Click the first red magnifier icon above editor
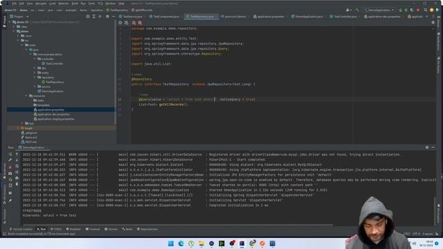This screenshot has height=249, width=443. pos(134,23)
